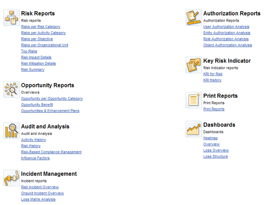265x205 pixels.
Task: Click the Risk Reports section heading
Action: point(38,13)
